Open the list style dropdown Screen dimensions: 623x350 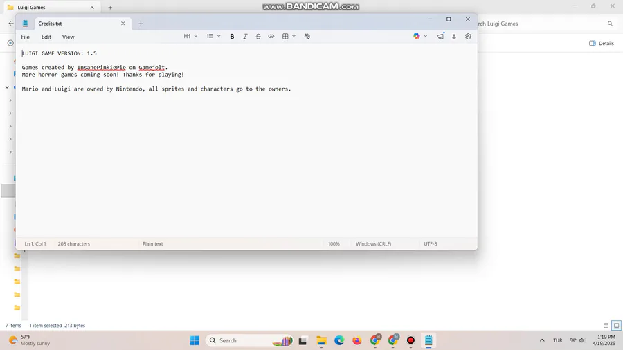213,36
